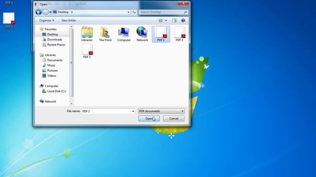Click the New folder button
This screenshot has width=316, height=177.
[69, 21]
